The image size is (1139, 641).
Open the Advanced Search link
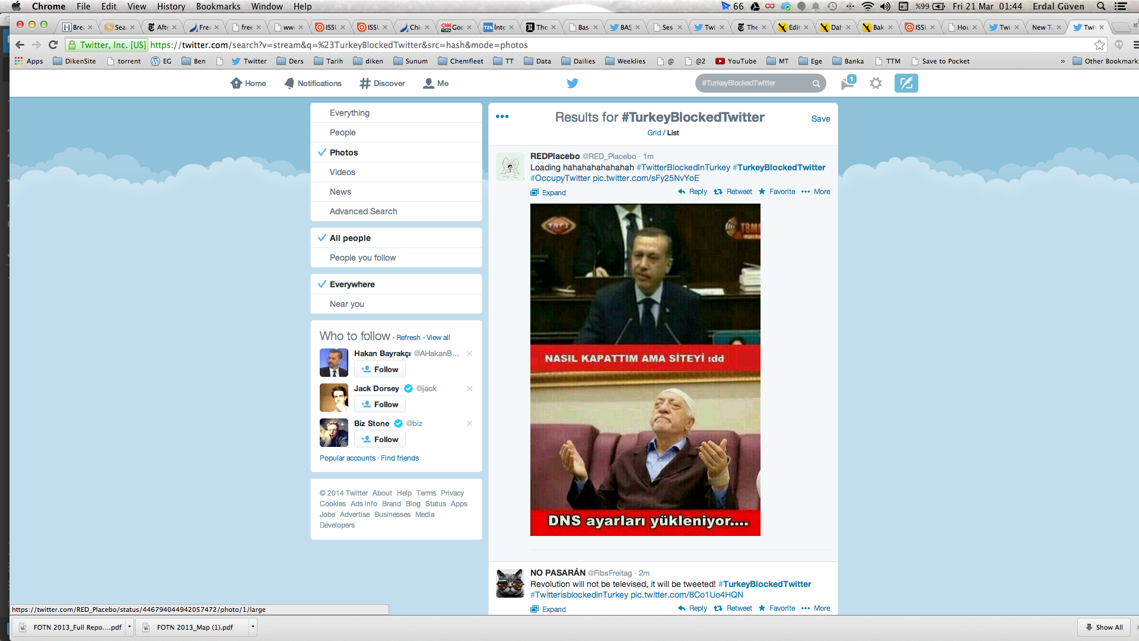pyautogui.click(x=396, y=211)
